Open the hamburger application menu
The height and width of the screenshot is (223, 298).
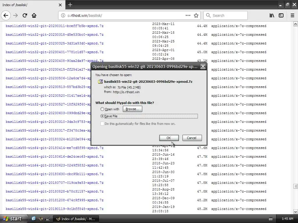(x=292, y=15)
